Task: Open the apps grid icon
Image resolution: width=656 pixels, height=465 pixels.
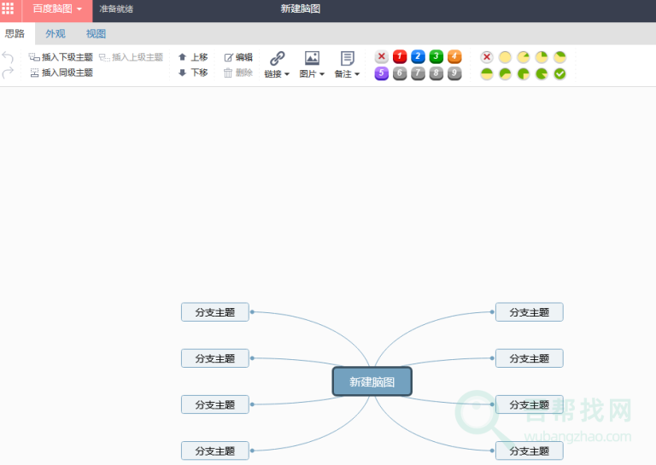Action: pyautogui.click(x=8, y=9)
